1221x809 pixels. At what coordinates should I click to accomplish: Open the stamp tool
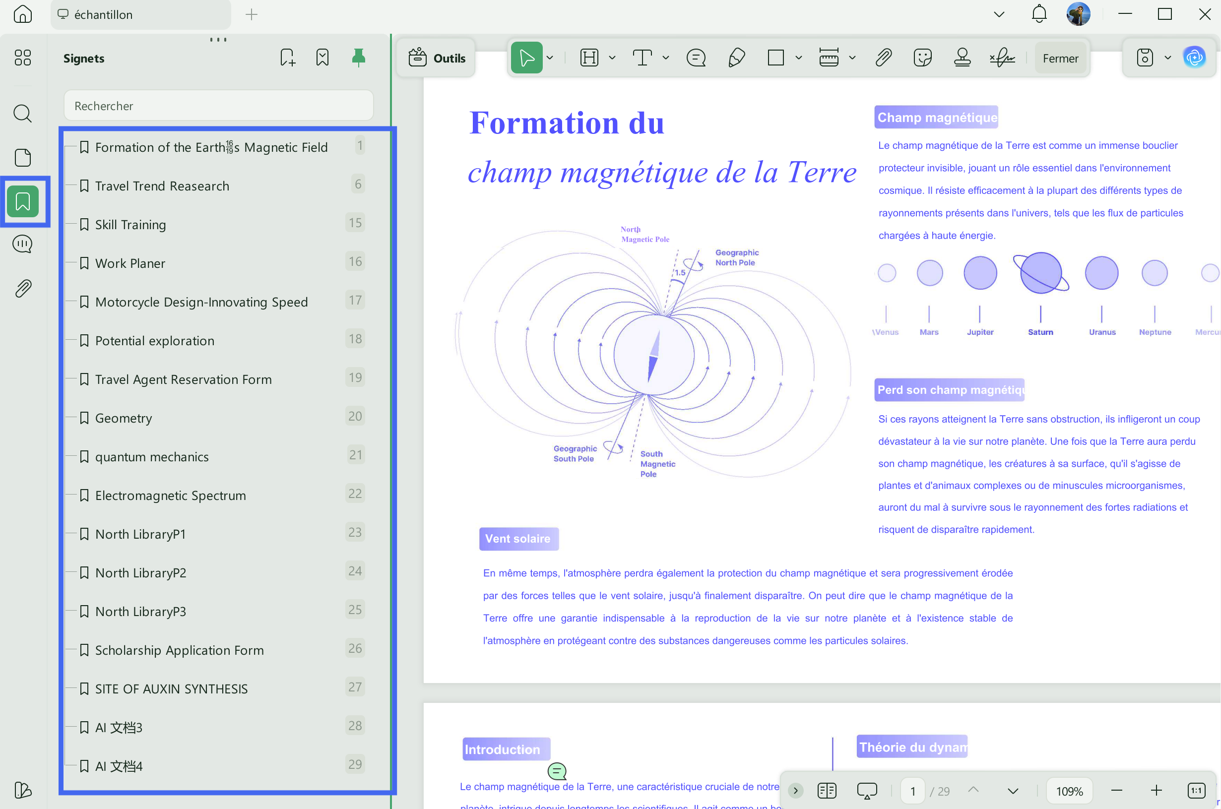962,58
